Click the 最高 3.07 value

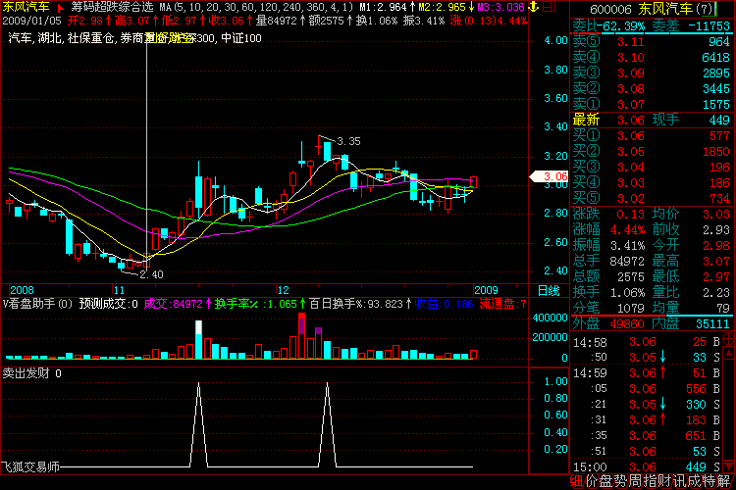pos(715,262)
